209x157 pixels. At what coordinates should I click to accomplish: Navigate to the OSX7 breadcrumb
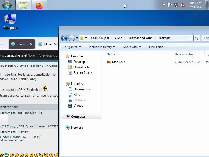[119, 38]
